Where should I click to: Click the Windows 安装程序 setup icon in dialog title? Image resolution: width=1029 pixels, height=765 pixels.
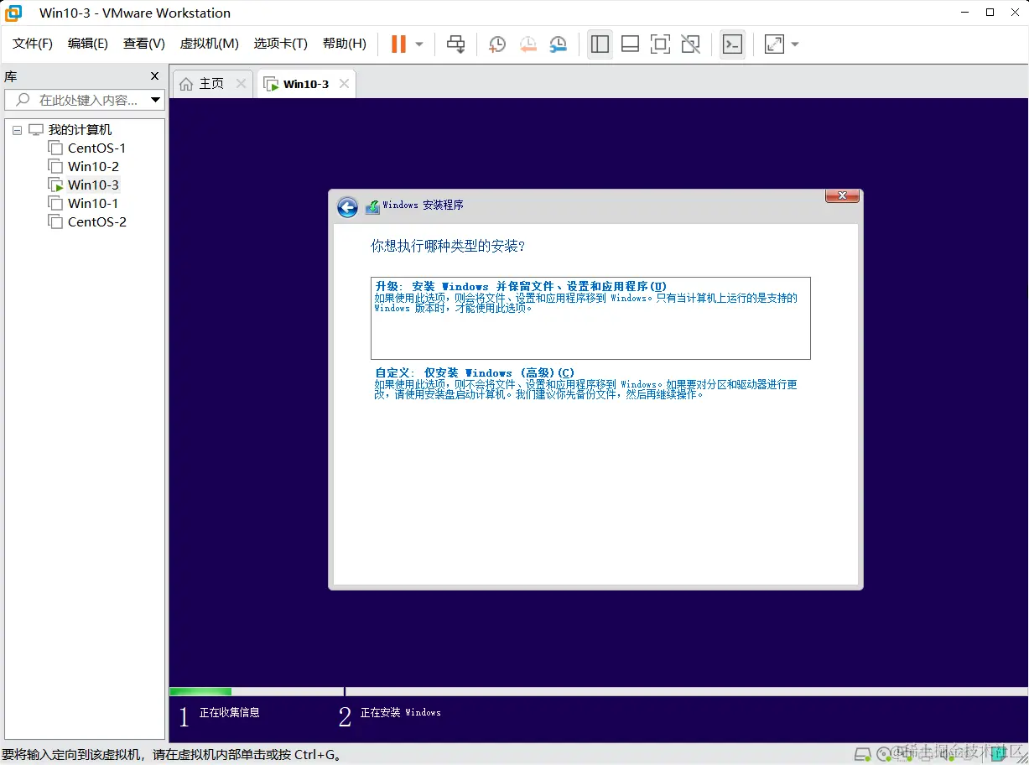tap(372, 206)
